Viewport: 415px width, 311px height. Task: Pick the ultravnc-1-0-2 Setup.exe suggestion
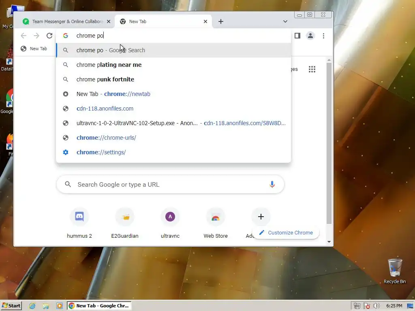173,123
